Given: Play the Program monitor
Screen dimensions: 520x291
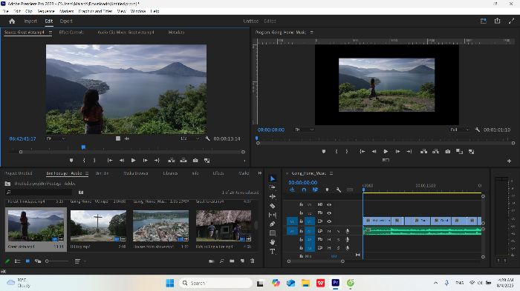Looking at the screenshot, I should (x=386, y=152).
